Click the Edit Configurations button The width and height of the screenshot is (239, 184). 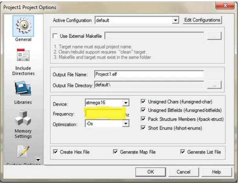point(202,20)
